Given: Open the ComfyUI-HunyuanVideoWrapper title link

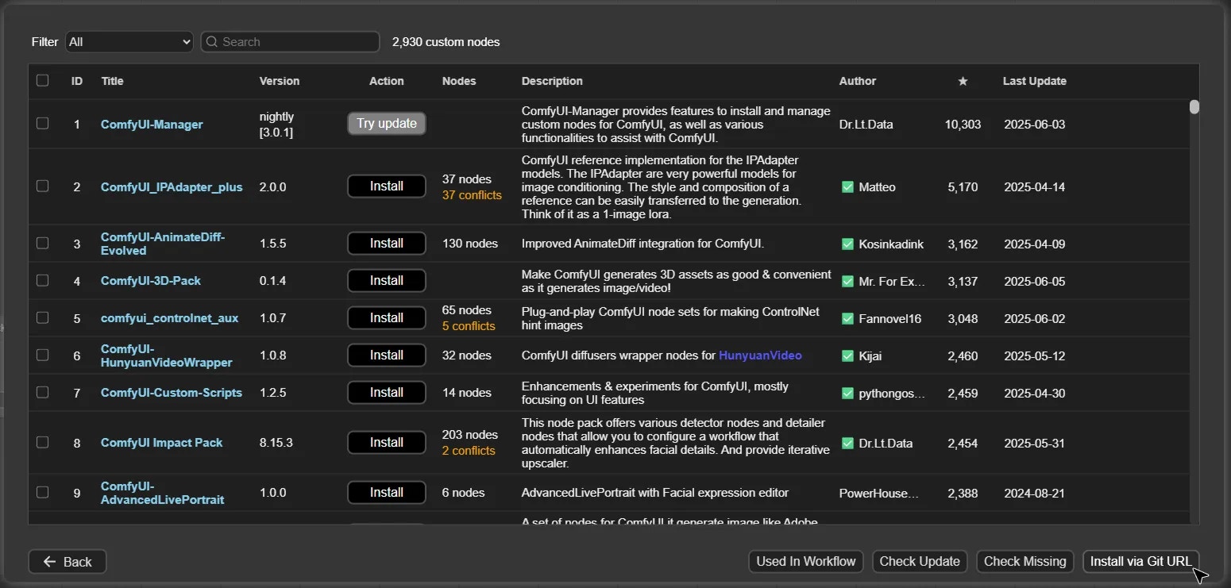Looking at the screenshot, I should (167, 355).
